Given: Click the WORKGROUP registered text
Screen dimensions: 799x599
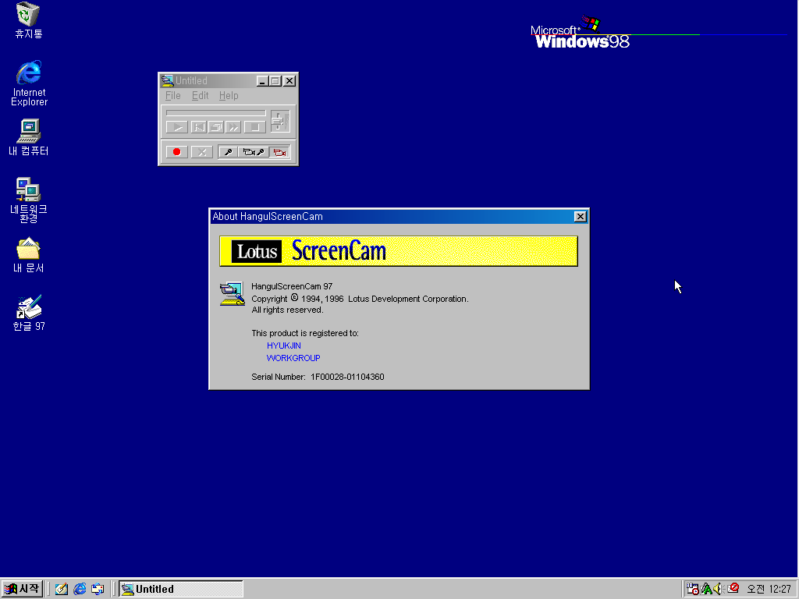Looking at the screenshot, I should pos(293,358).
